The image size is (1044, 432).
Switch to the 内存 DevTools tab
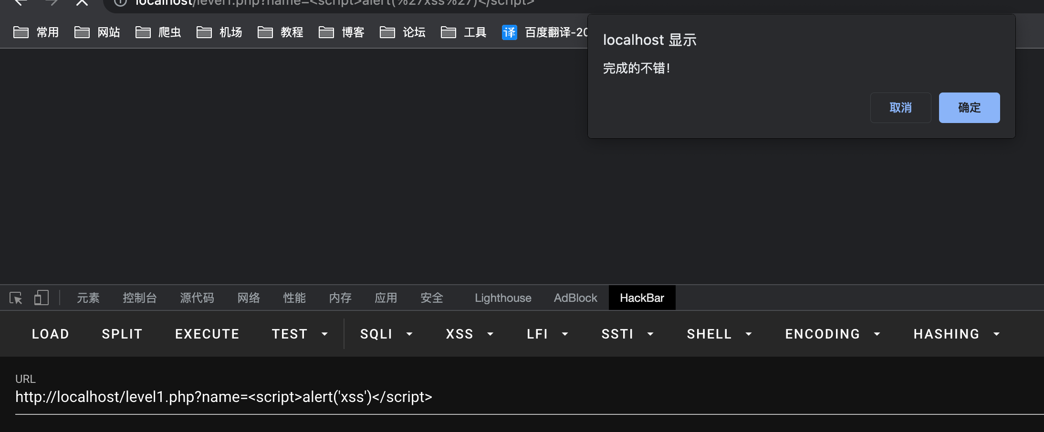340,298
